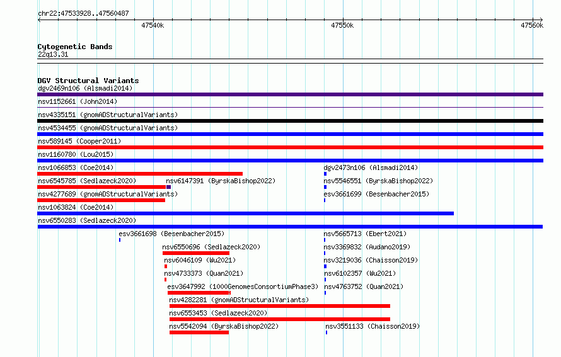
Task: Click the DGV Structural Variants track title
Action: (x=88, y=81)
